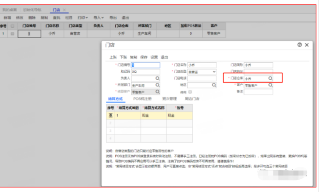319x192 pixels.
Task: Check the row 1 checkbox in list
Action: click(x=12, y=34)
